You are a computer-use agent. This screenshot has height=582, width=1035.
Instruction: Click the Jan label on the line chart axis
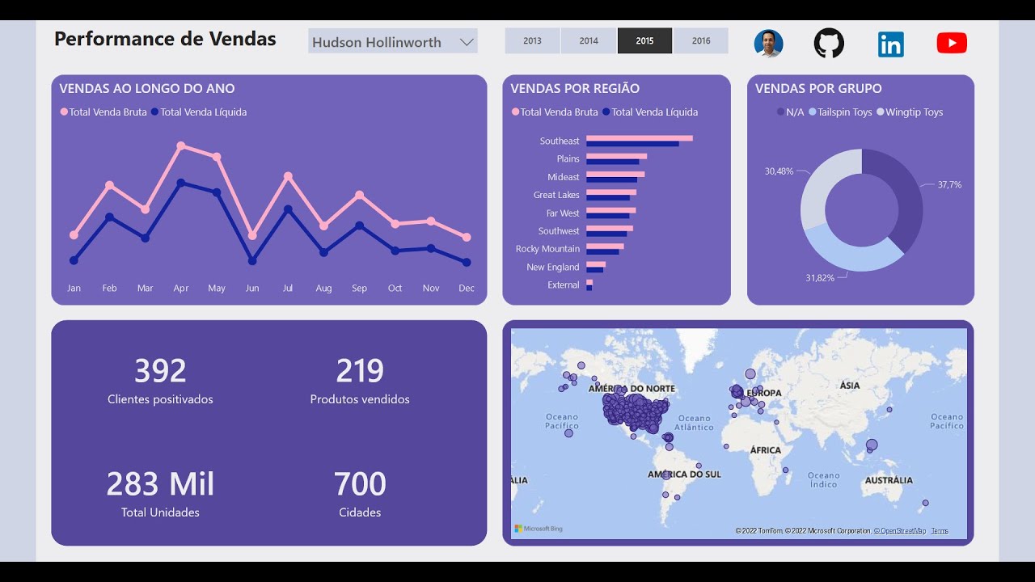click(x=74, y=288)
